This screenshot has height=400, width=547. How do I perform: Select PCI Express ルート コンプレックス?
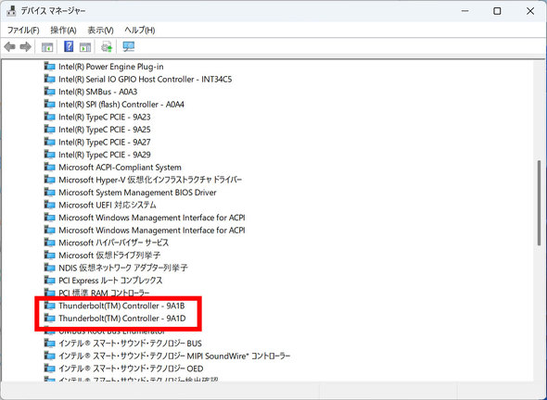click(110, 281)
